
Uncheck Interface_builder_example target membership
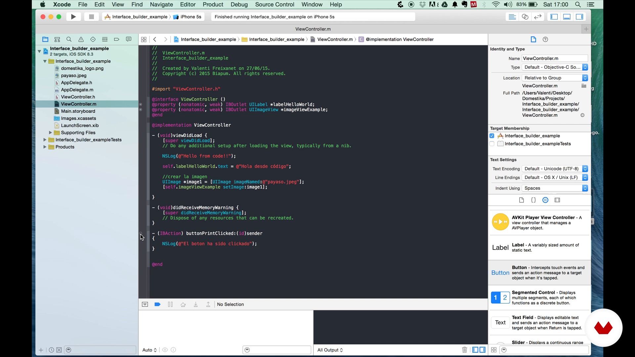pos(492,136)
